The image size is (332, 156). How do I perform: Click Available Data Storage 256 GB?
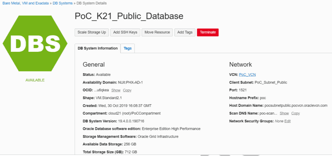(130, 145)
